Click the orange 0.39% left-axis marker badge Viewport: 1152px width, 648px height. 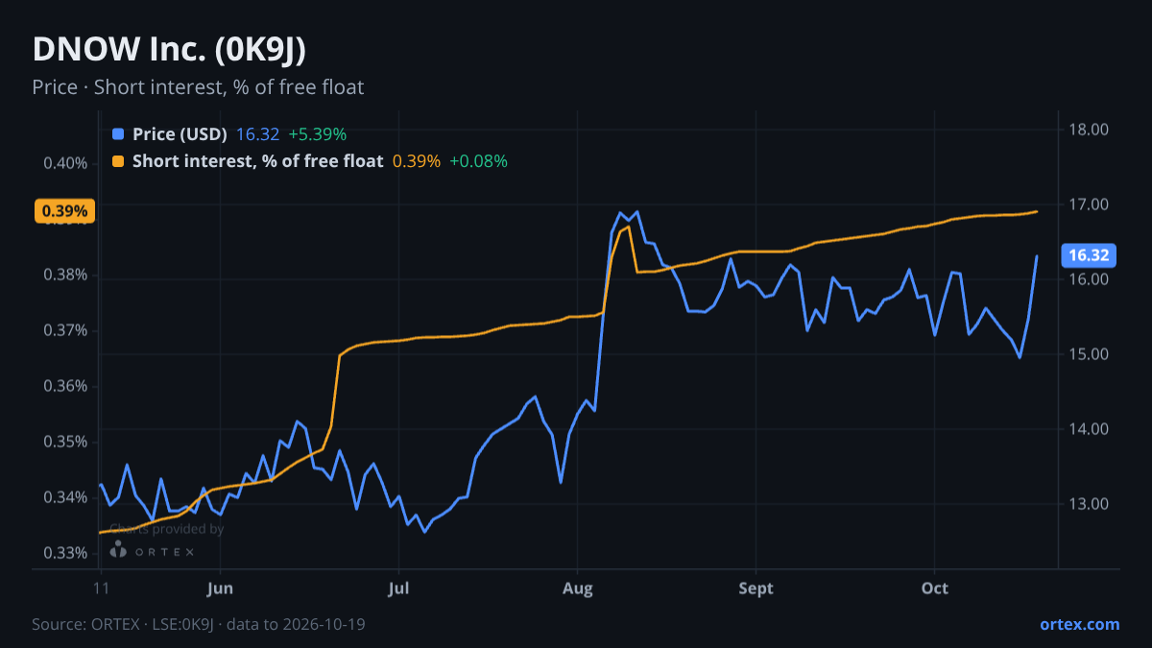pos(65,211)
